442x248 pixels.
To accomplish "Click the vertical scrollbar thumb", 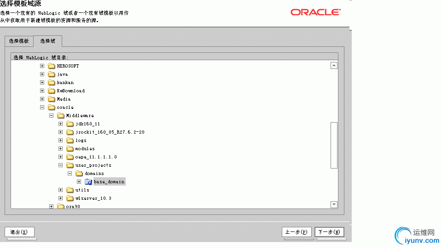I will tap(334, 146).
